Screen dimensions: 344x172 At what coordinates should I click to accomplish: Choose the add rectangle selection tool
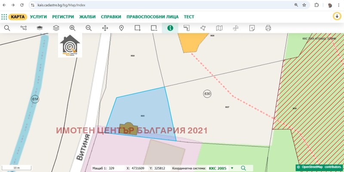138,28
